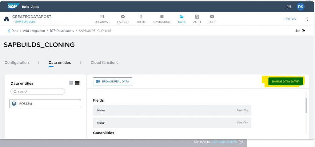Open the THEME editor
The image size is (315, 147).
pyautogui.click(x=141, y=19)
